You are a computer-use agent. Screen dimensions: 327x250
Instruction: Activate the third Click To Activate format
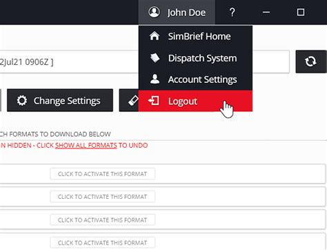click(x=102, y=220)
